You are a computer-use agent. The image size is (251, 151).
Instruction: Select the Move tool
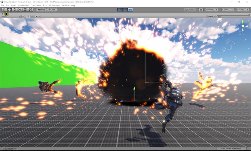pos(9,10)
